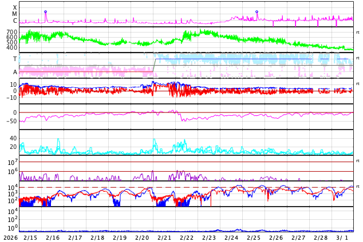The image size is (363, 242).
Task: Select the 2/26 date label
Action: coord(276,237)
